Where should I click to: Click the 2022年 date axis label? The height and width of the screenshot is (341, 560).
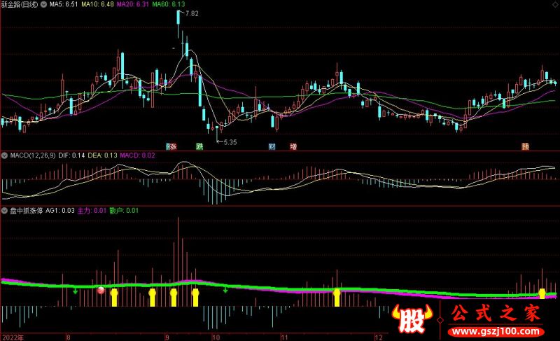click(x=13, y=337)
